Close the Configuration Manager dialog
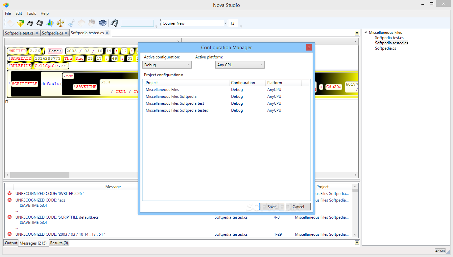Image resolution: width=453 pixels, height=257 pixels. [309, 47]
